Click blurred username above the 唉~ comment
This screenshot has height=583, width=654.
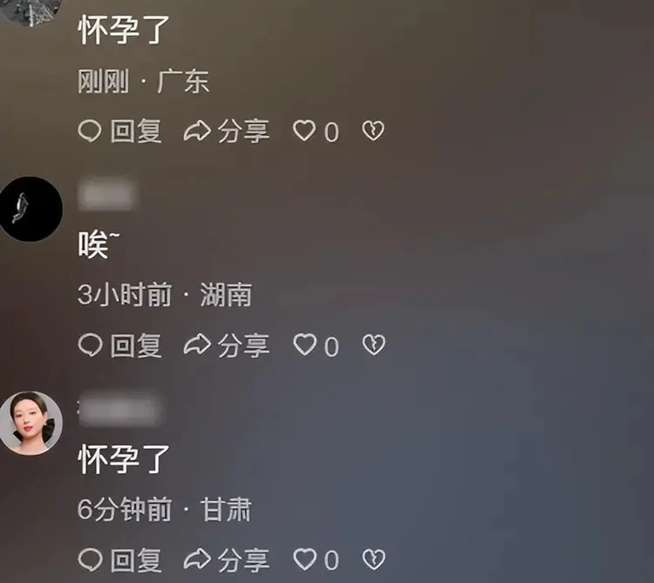pos(106,195)
